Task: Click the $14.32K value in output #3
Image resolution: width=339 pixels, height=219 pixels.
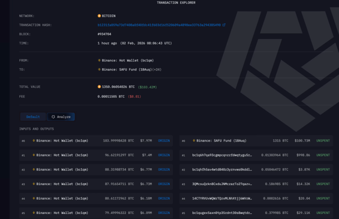Action: pyautogui.click(x=303, y=184)
